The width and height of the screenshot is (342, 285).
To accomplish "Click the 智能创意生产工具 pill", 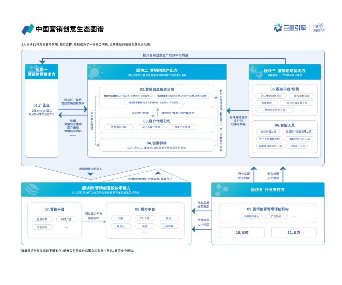I will coord(299,139).
